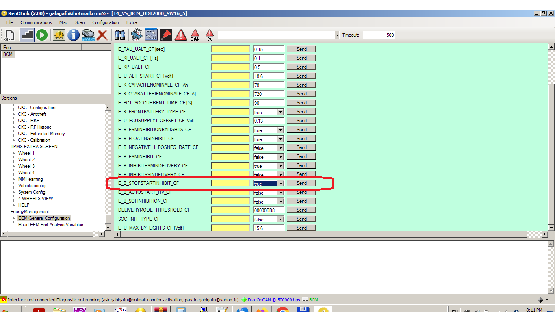Open the E_B_INHIBITESMINDELIVERY_CF dropdown

click(280, 166)
